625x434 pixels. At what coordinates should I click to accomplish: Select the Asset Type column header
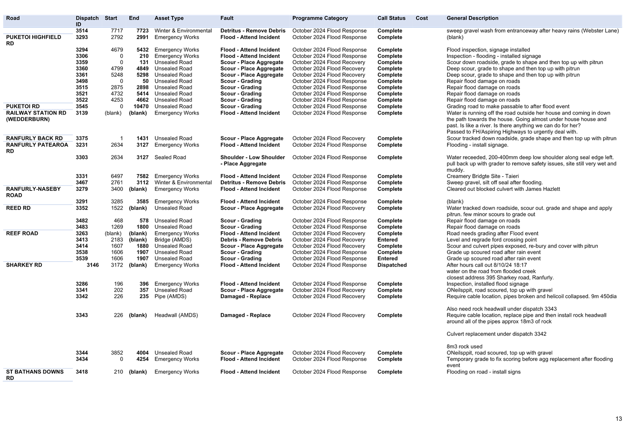click(x=169, y=18)
